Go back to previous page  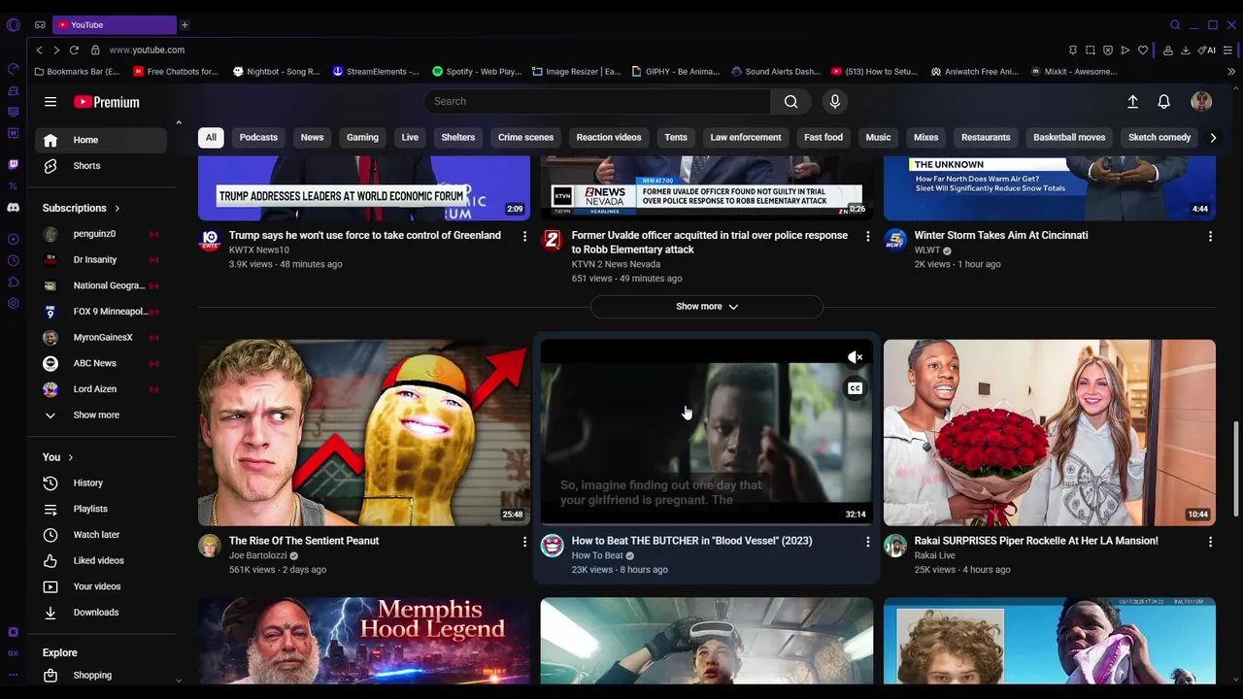click(x=39, y=50)
